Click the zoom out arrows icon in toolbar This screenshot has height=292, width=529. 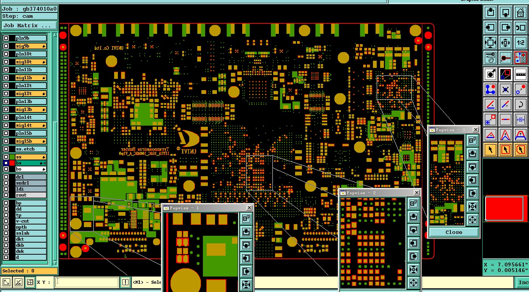click(x=506, y=42)
